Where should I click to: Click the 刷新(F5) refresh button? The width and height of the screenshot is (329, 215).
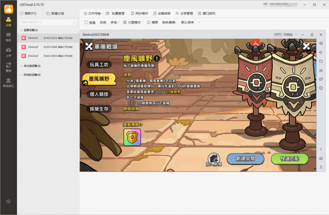pyautogui.click(x=28, y=13)
